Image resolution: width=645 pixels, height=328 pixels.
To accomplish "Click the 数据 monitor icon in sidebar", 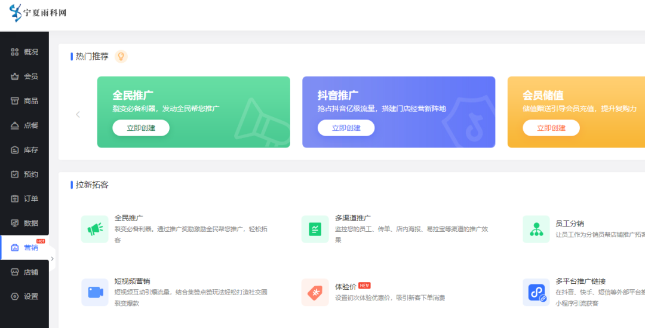I will point(15,223).
